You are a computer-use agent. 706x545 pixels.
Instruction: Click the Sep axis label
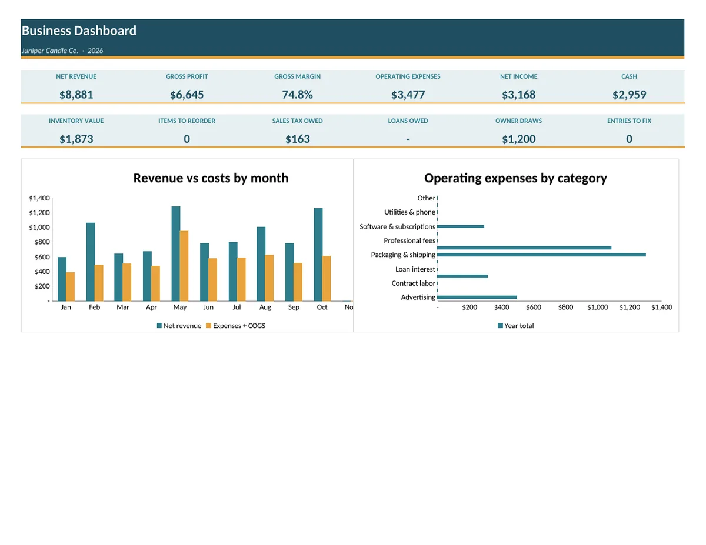pos(294,307)
